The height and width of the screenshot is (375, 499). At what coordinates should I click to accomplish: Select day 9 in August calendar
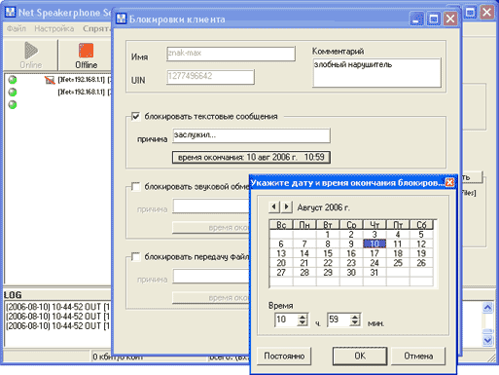click(x=351, y=244)
